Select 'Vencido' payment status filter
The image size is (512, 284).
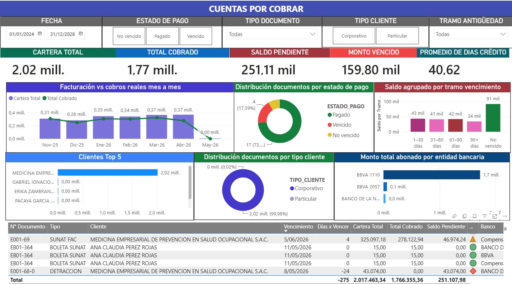(196, 36)
